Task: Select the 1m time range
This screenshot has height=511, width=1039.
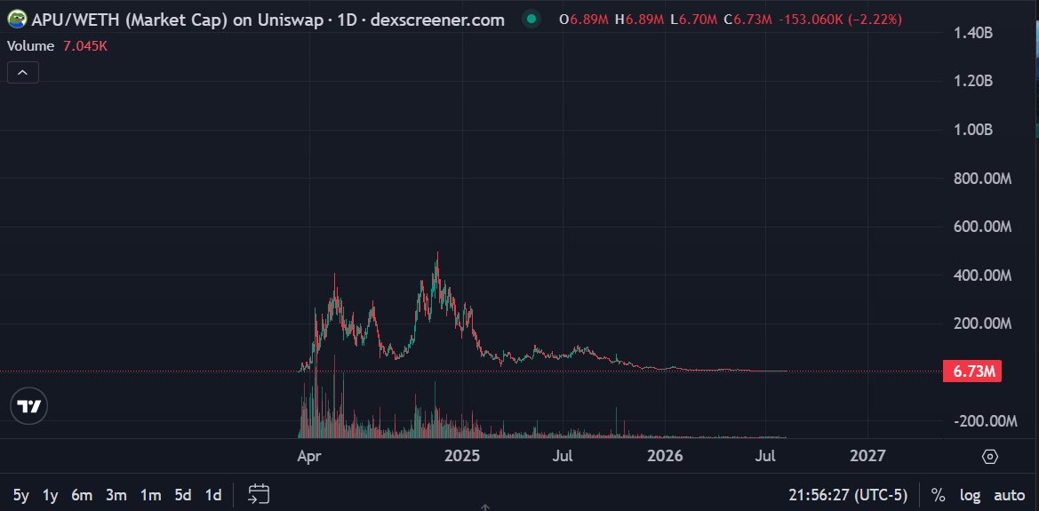Action: click(x=150, y=494)
